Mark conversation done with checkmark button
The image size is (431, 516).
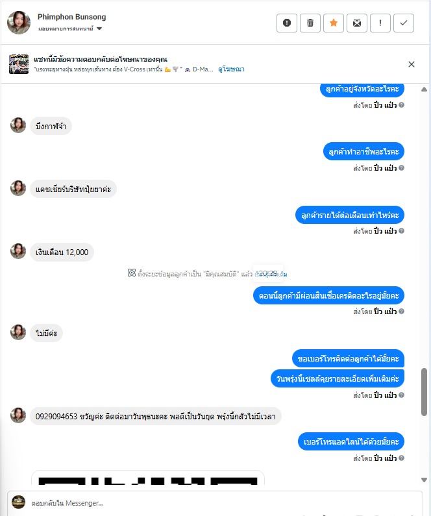[x=403, y=23]
